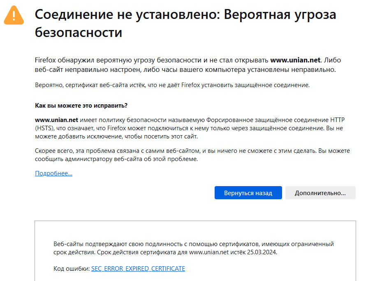This screenshot has width=368, height=281.
Task: Click the text "Веб-сайты подтверждают свою подлинность"
Action: 118,244
